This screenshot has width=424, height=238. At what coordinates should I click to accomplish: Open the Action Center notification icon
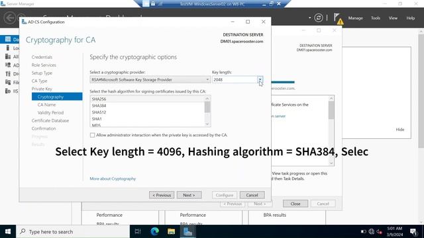tap(413, 231)
